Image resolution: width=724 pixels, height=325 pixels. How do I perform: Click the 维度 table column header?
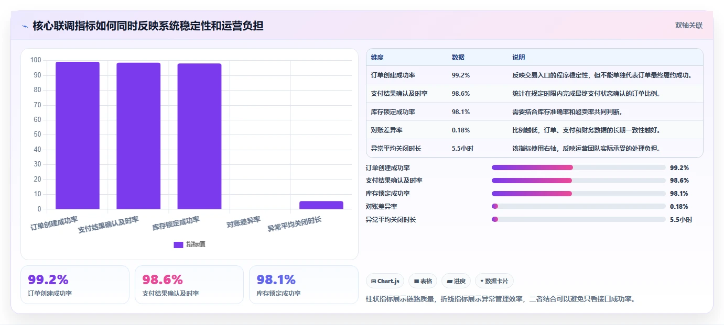click(377, 58)
